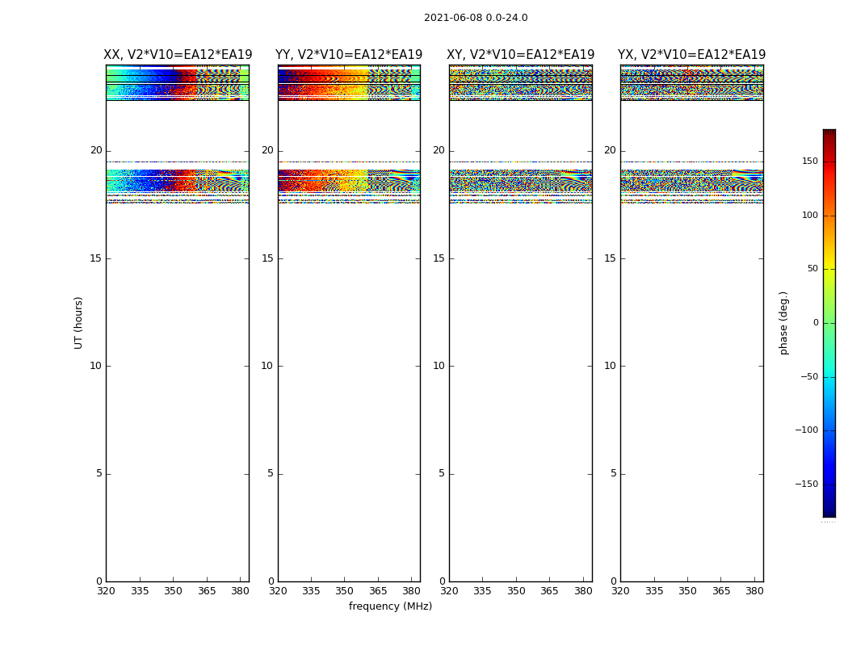This screenshot has width=848, height=646.
Task: Click YY panel data band near 19 hours
Action: [349, 180]
